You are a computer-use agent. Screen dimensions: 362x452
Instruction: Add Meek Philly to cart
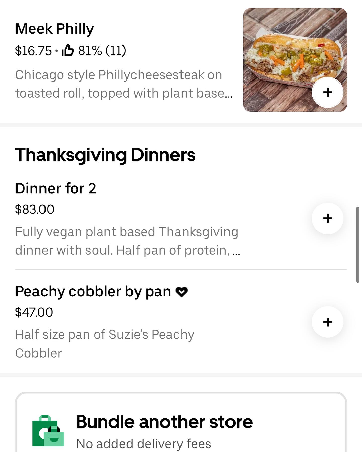coord(327,92)
